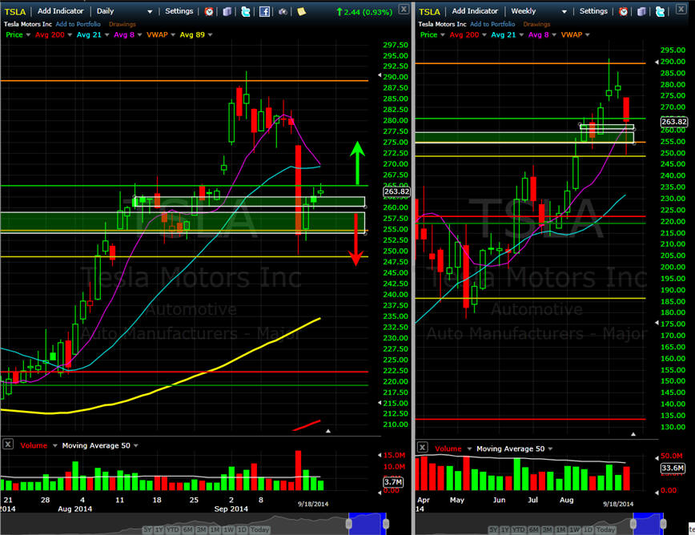Click the 2.44 (0.93%) price change readout

click(364, 12)
